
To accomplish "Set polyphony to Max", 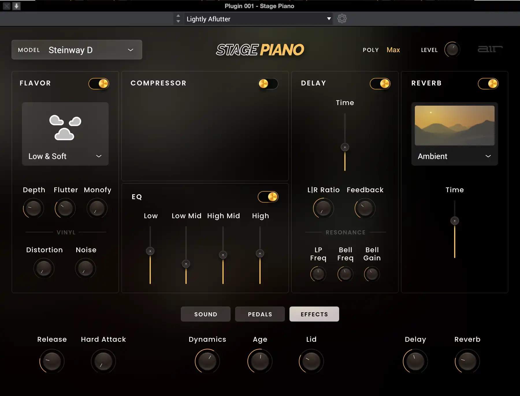I will [393, 50].
